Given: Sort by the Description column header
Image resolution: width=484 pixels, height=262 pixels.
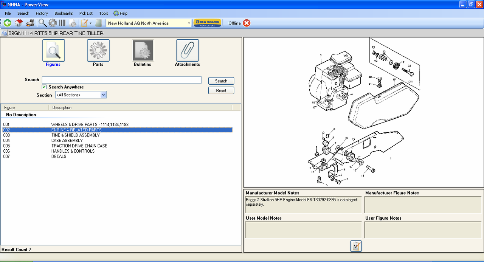Looking at the screenshot, I should 140,107.
